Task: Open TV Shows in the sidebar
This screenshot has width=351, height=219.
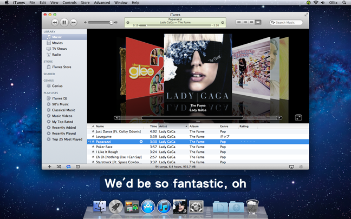Action: (64, 49)
